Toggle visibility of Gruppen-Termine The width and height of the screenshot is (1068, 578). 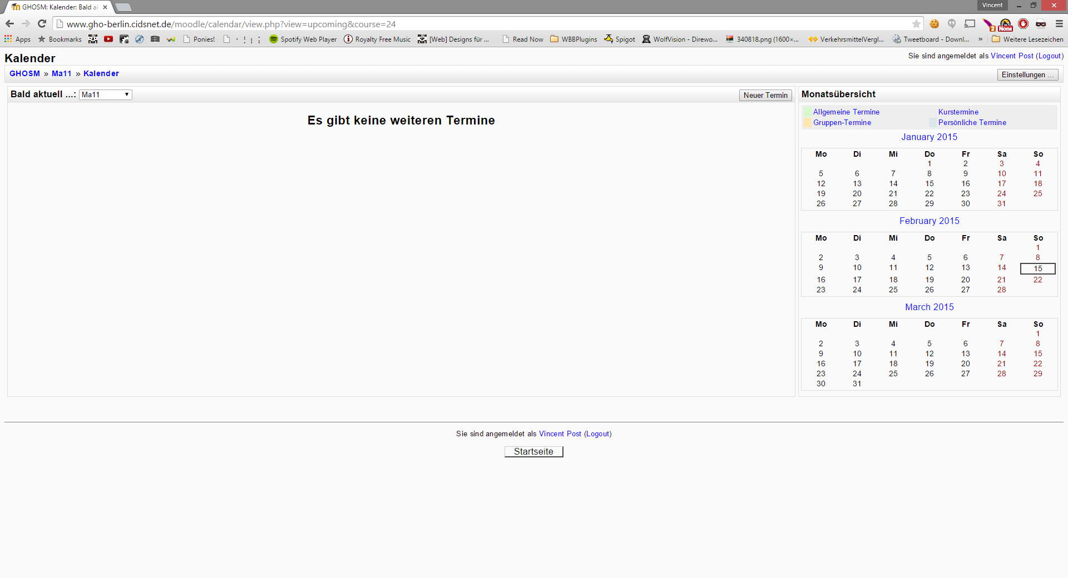pyautogui.click(x=842, y=123)
